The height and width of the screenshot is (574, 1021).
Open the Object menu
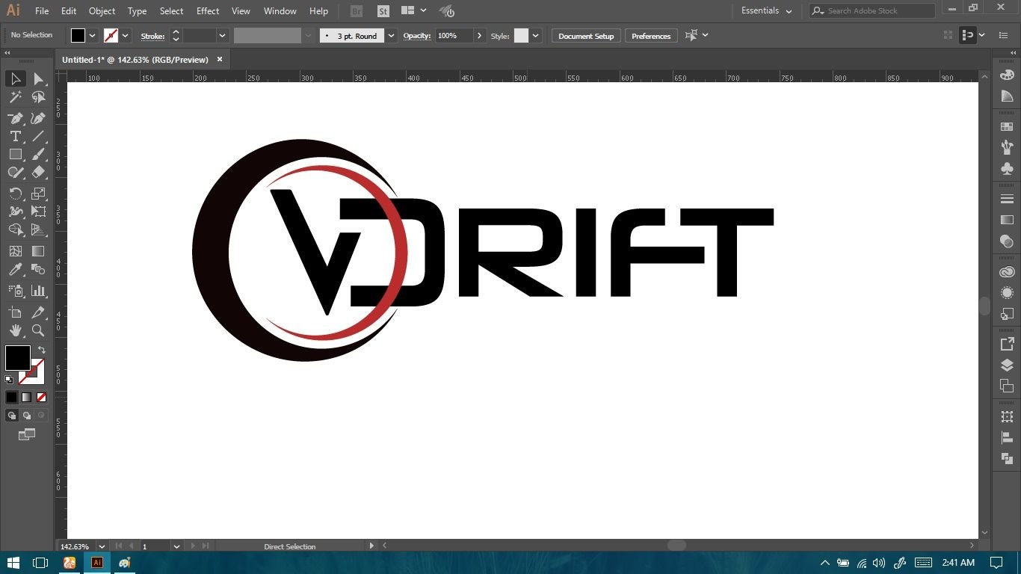coord(102,11)
